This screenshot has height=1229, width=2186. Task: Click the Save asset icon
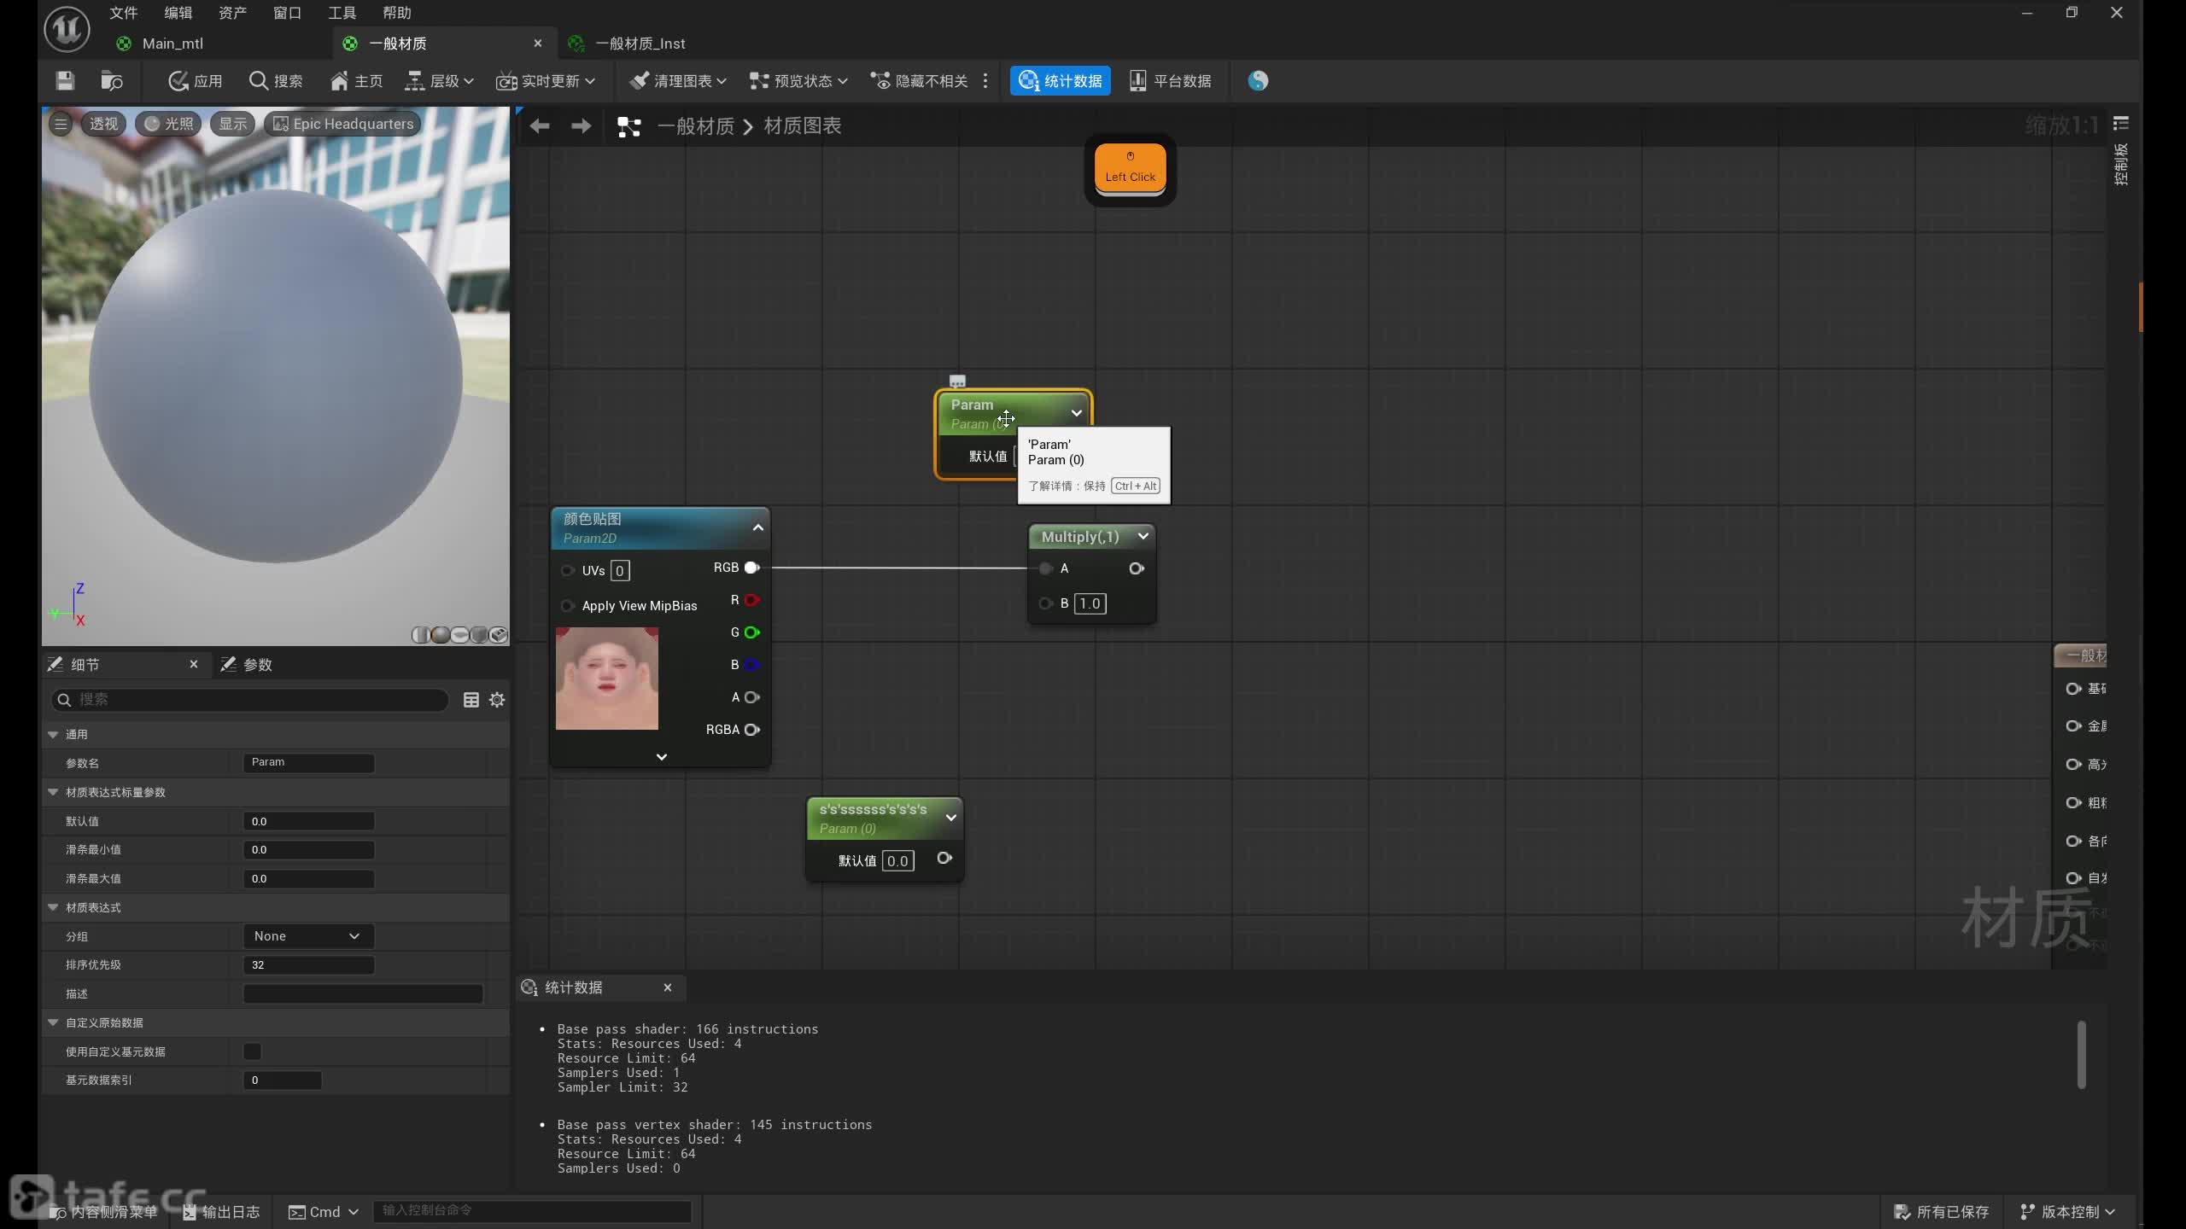(65, 81)
